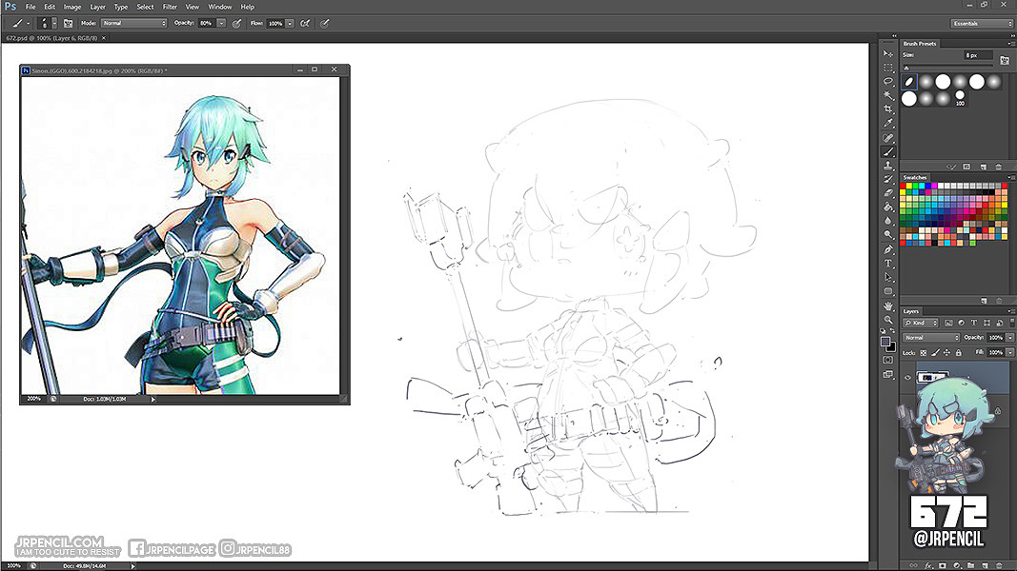The height and width of the screenshot is (571, 1017).
Task: Select the Pen tool
Action: [x=888, y=249]
